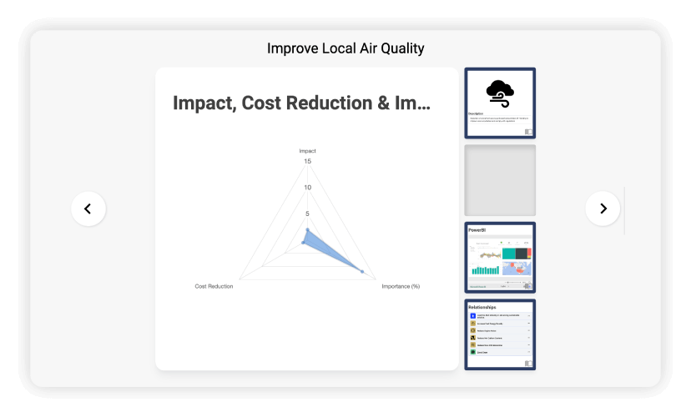Click the 'Impact' axis label on radar chart

pos(308,151)
